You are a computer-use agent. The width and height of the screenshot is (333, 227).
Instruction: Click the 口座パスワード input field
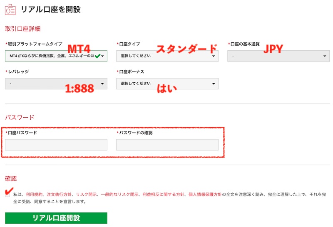(56, 145)
